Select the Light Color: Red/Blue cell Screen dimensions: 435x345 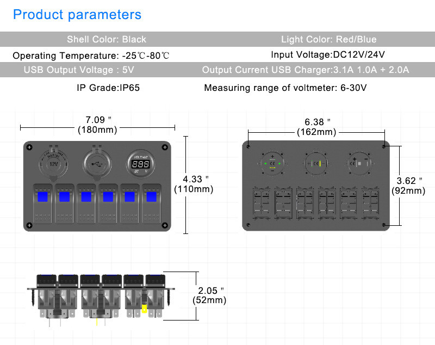329,39
